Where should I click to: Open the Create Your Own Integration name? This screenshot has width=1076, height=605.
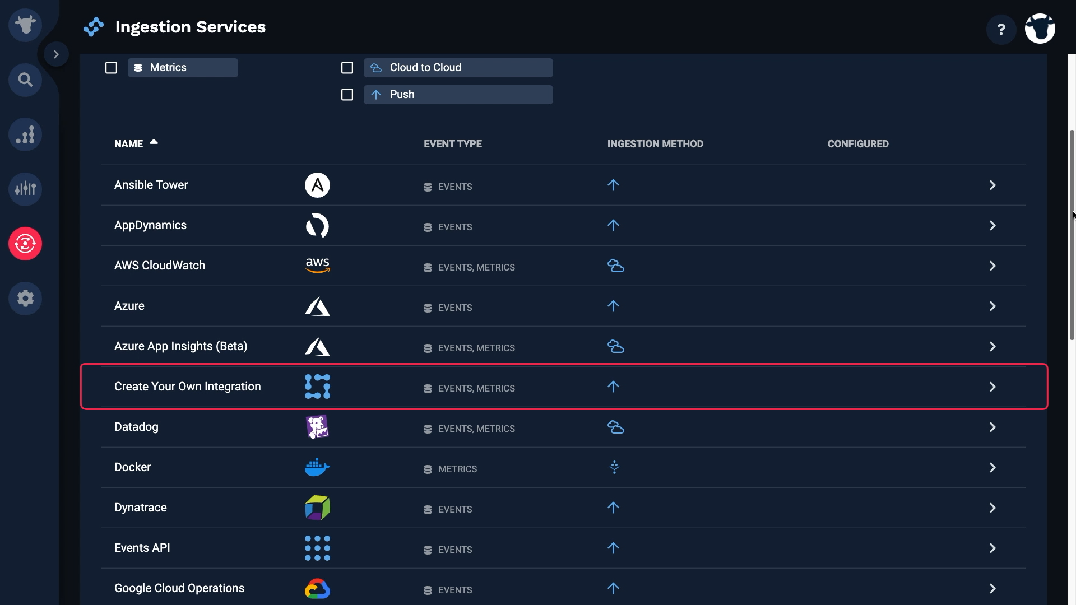[187, 387]
